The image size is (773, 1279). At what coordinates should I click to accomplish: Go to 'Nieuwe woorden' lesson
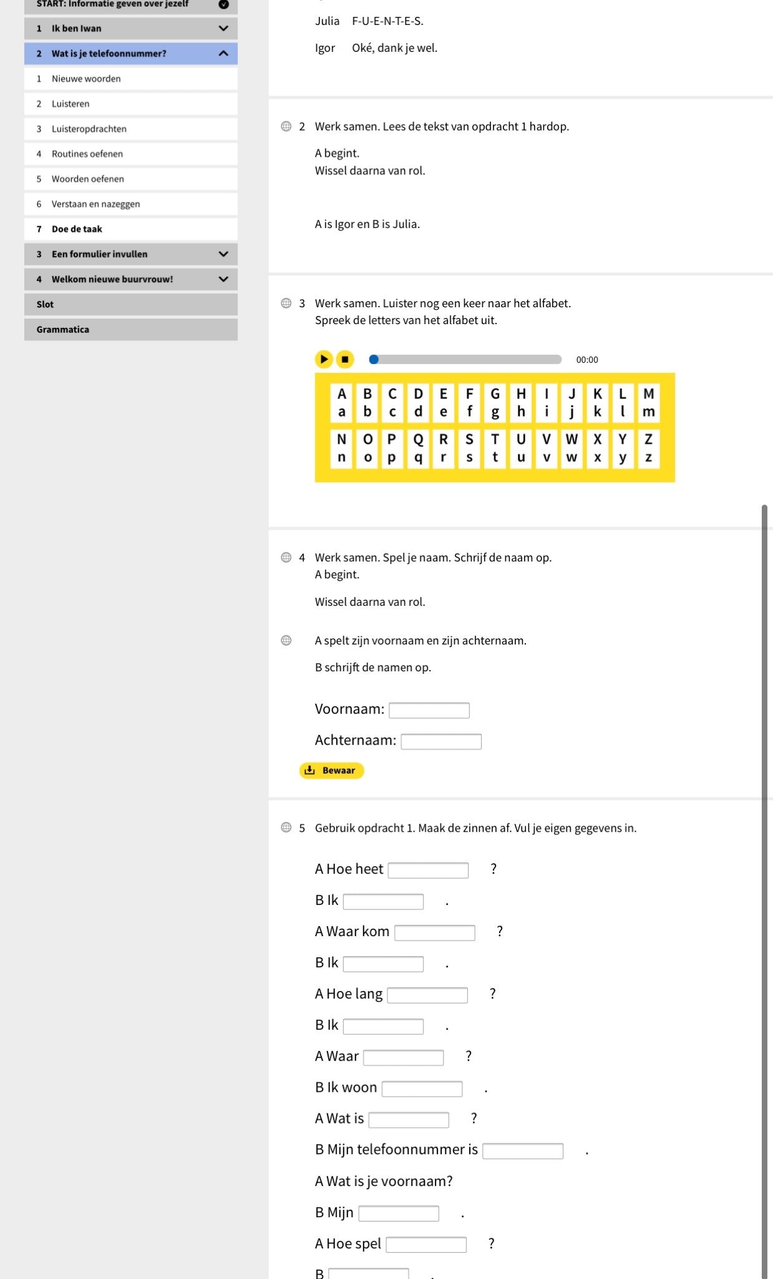(86, 79)
